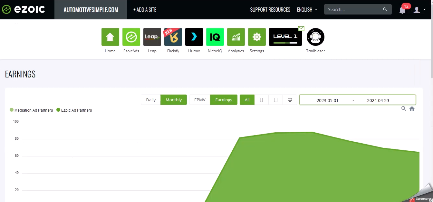This screenshot has width=433, height=202.
Task: Click + ADD A SITE
Action: pyautogui.click(x=145, y=10)
